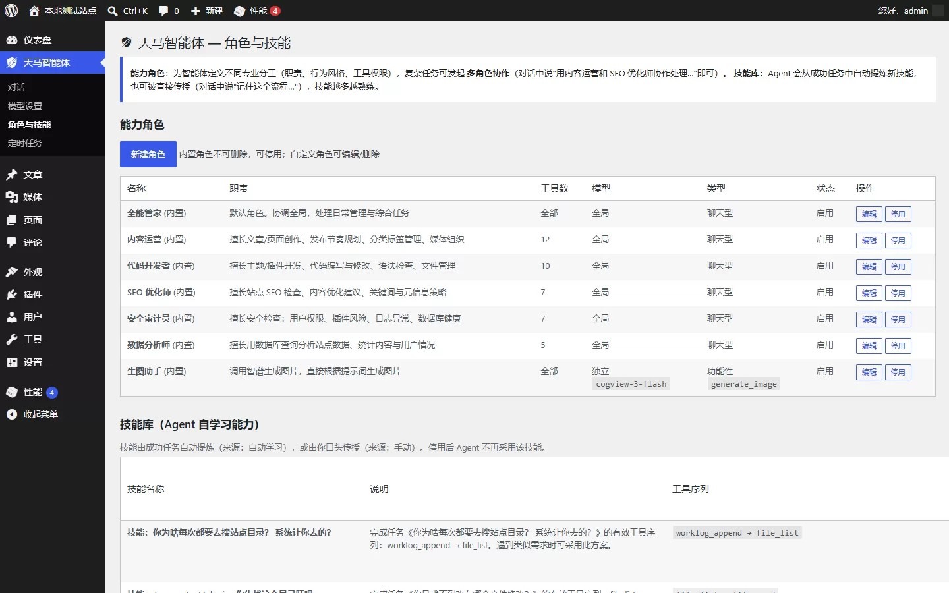Click the 能力角色 section heading
This screenshot has width=949, height=593.
click(142, 125)
